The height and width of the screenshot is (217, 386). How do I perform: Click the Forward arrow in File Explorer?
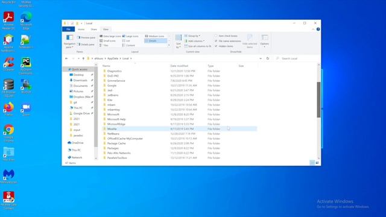click(73, 58)
